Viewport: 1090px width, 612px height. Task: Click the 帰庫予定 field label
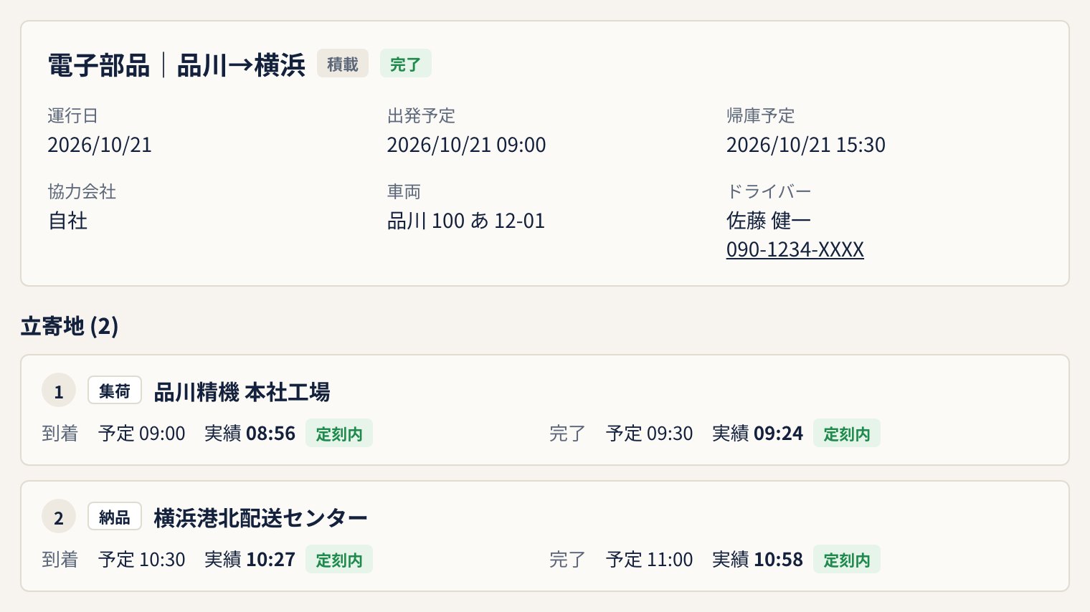click(x=760, y=115)
